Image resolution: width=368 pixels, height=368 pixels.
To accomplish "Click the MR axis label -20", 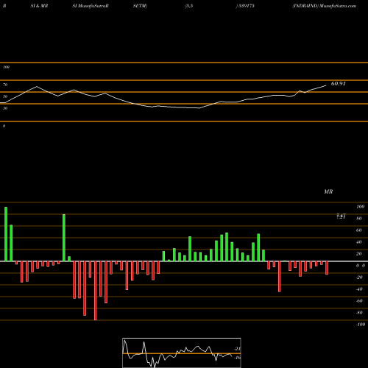I will (x=359, y=277).
